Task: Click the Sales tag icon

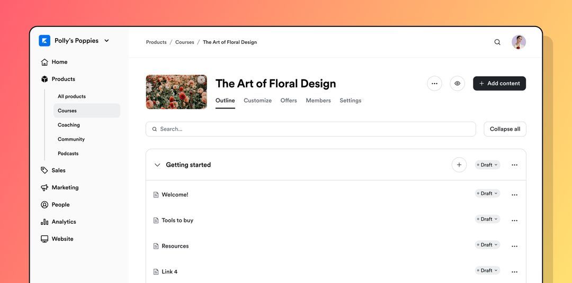Action: pyautogui.click(x=44, y=170)
